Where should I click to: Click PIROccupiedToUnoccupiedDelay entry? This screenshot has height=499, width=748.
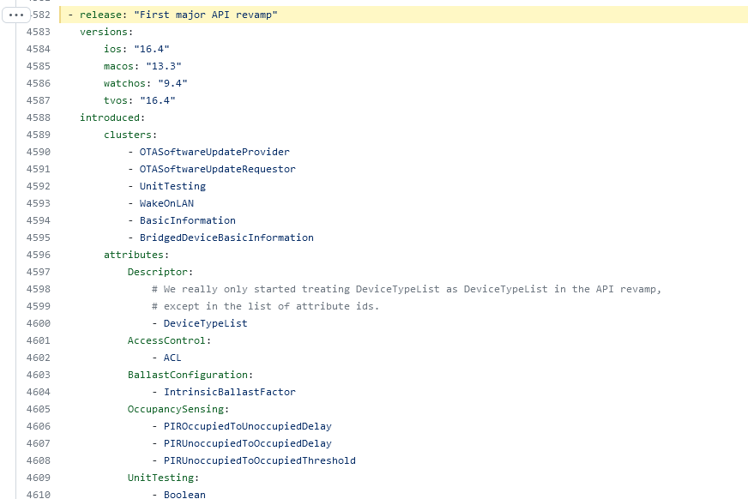pos(248,427)
